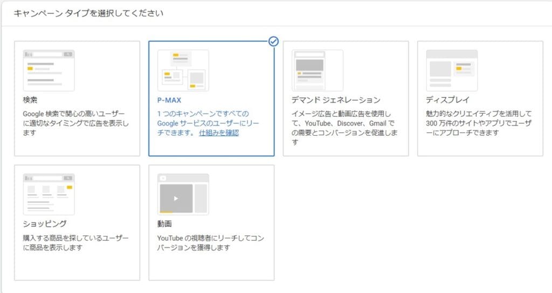This screenshot has height=293, width=552.
Task: Click the P-MAX card title
Action: [169, 100]
